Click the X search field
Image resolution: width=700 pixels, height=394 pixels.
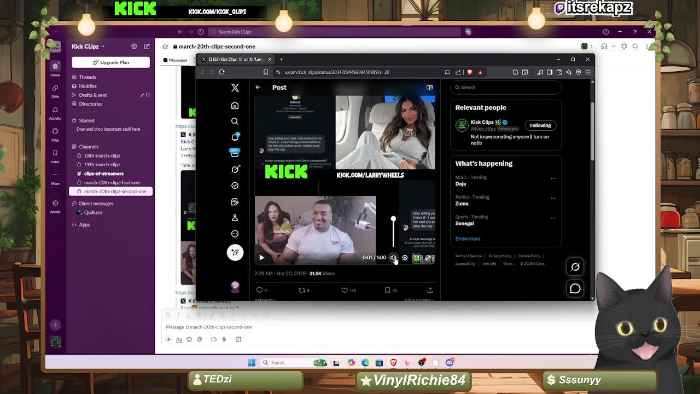coord(506,87)
